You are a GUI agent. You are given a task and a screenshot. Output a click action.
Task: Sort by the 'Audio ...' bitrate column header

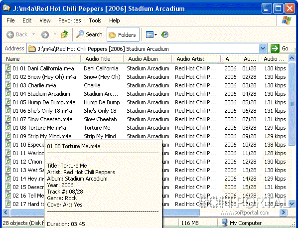click(274, 59)
